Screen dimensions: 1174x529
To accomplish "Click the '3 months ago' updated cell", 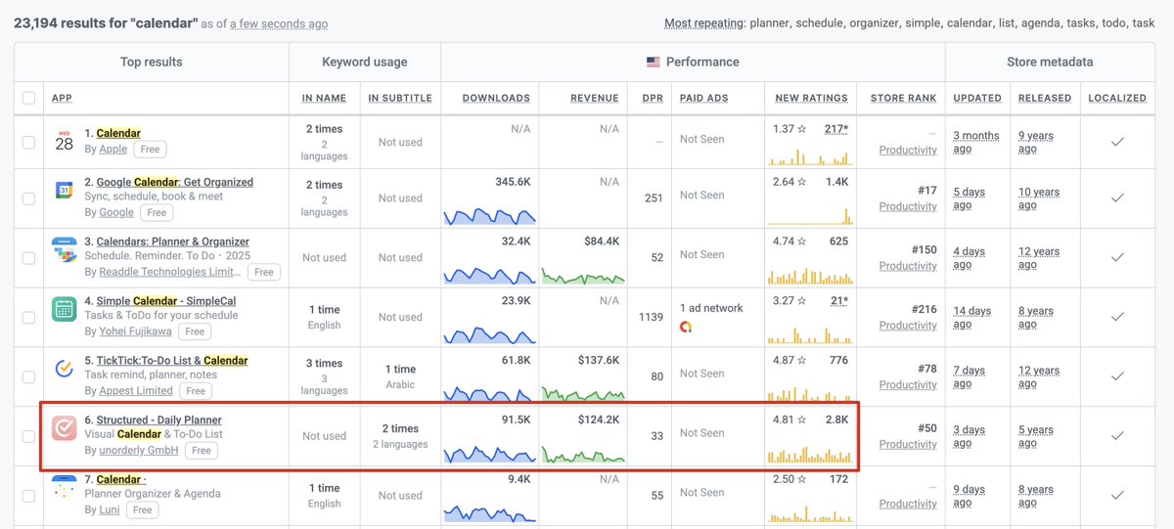I will [x=976, y=143].
